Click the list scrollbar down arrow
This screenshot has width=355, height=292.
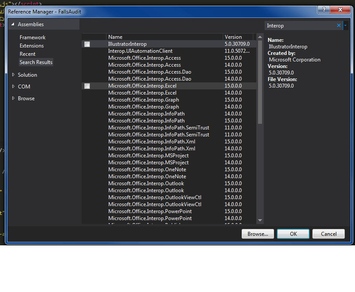[260, 220]
